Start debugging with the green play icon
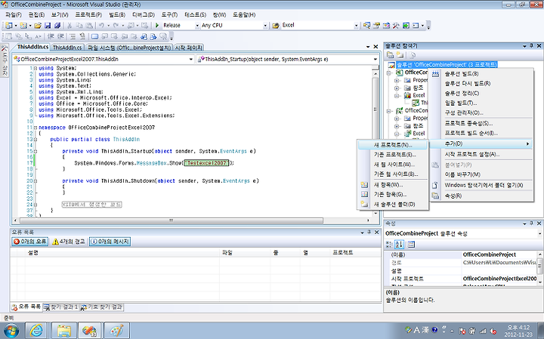The height and width of the screenshot is (339, 544). click(x=157, y=26)
